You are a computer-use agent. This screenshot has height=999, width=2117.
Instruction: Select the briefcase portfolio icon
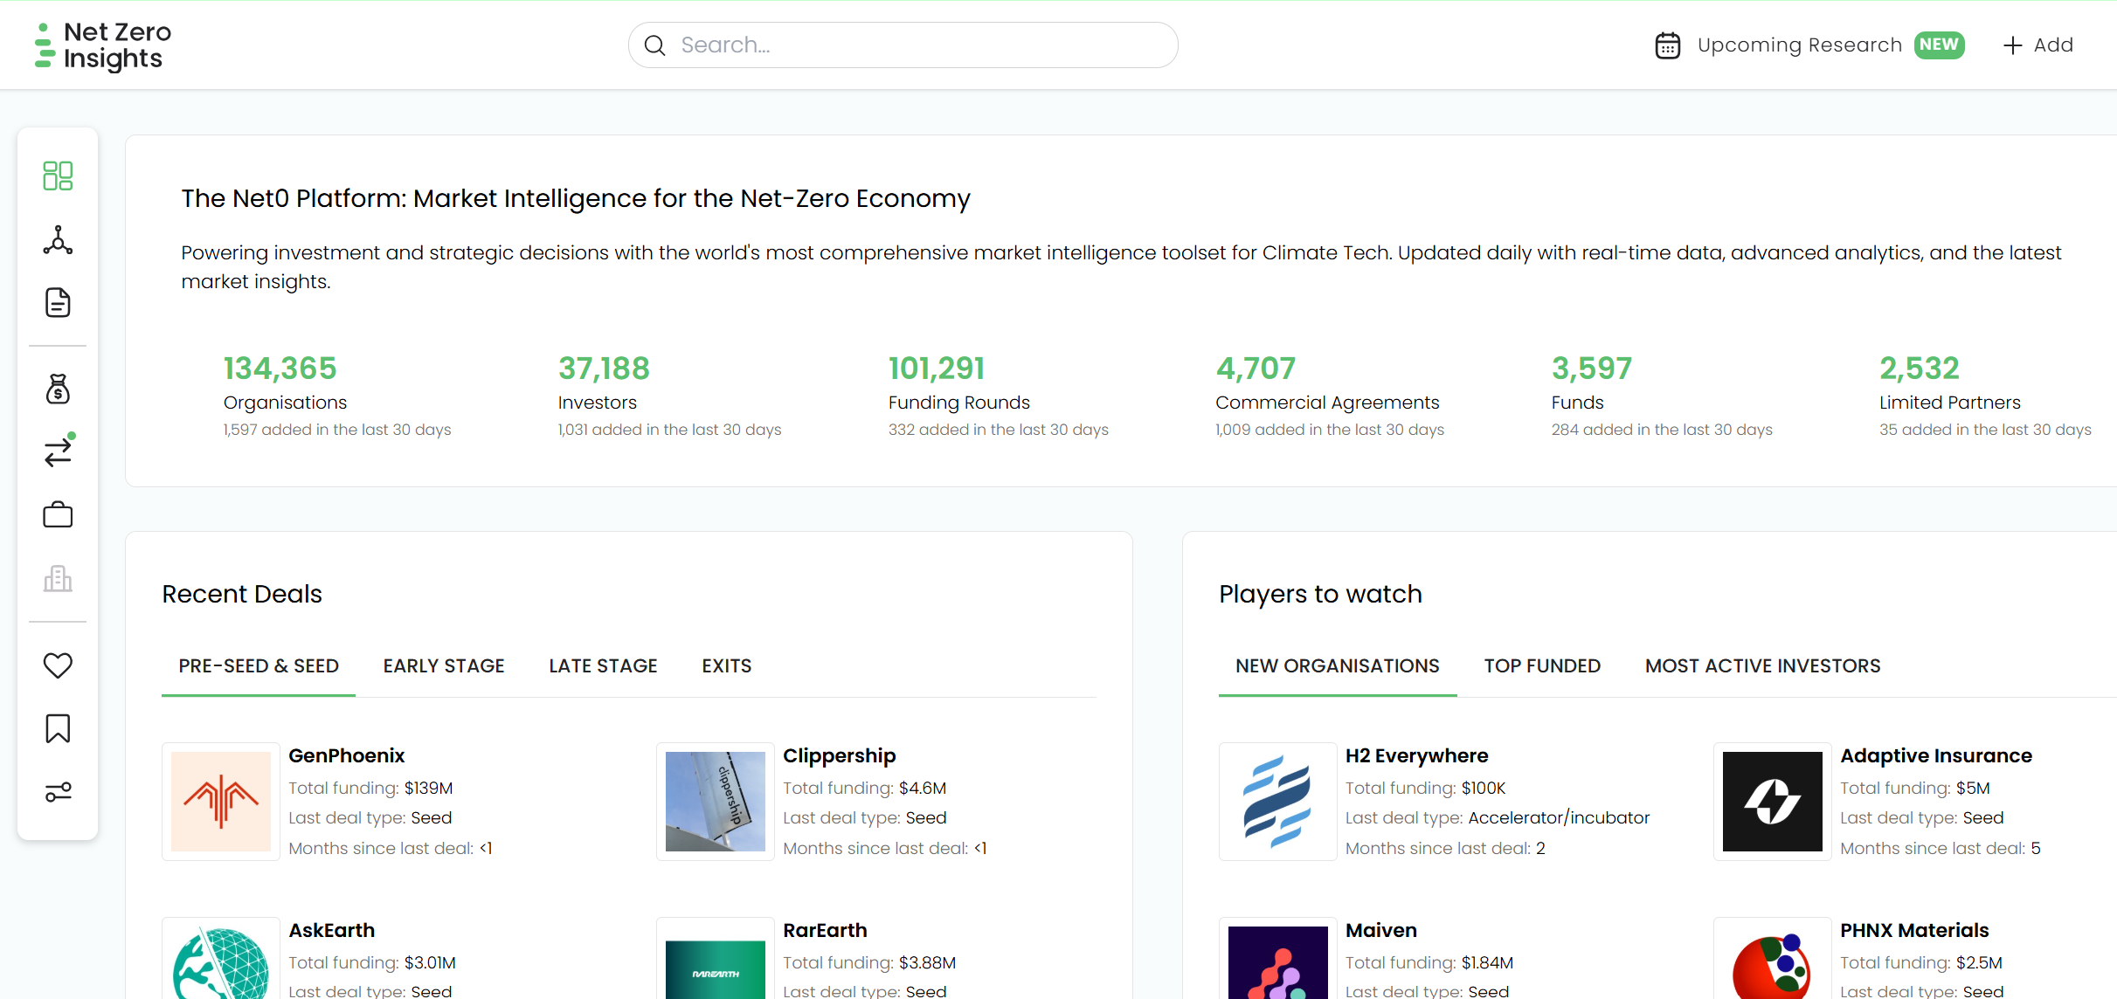click(58, 515)
